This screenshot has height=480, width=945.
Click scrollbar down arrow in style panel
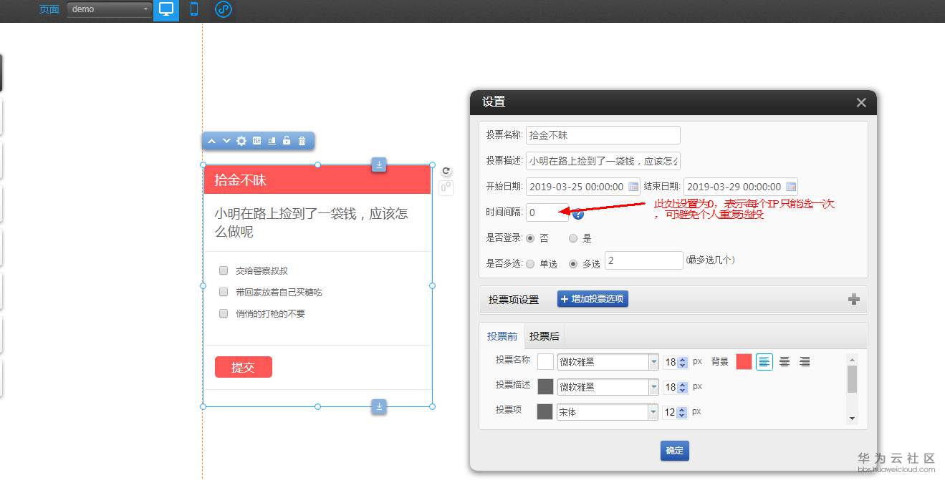click(852, 418)
